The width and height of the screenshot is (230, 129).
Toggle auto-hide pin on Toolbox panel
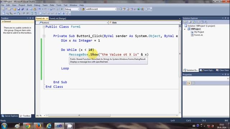coord(30,18)
